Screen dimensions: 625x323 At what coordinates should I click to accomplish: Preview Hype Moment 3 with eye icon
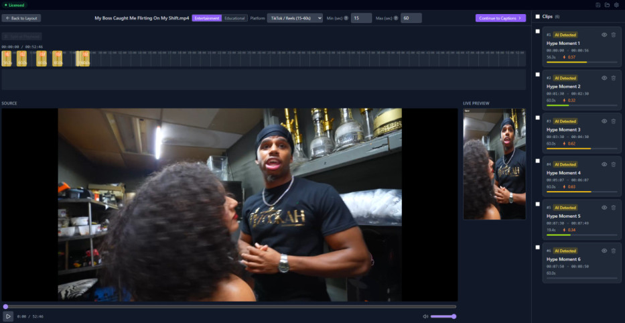[604, 121]
